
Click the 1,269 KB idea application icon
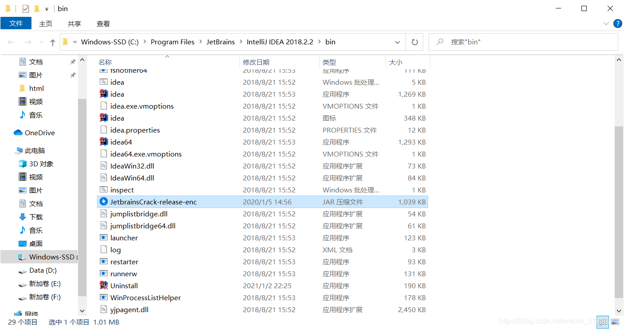tap(104, 94)
